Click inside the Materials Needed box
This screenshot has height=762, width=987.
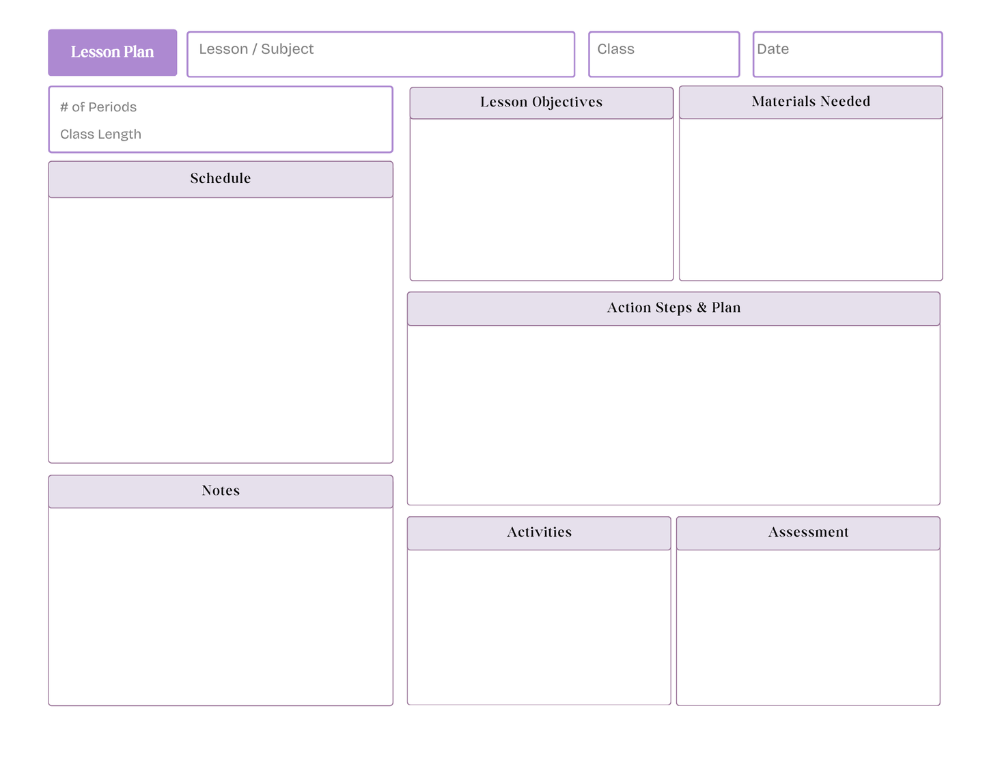[x=811, y=199]
